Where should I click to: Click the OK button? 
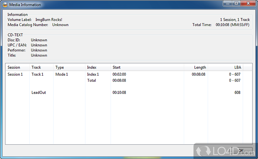(x=241, y=150)
